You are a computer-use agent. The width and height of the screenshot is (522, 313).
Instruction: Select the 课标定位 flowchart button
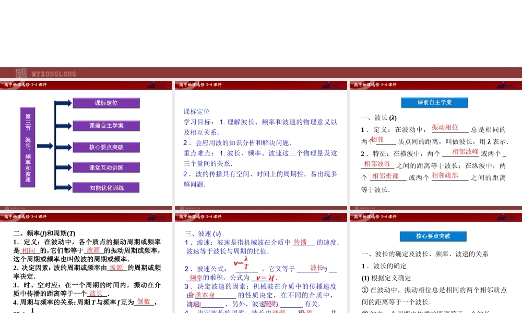point(107,103)
